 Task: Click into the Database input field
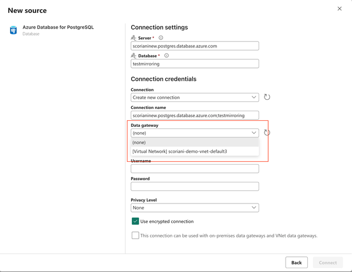point(195,64)
